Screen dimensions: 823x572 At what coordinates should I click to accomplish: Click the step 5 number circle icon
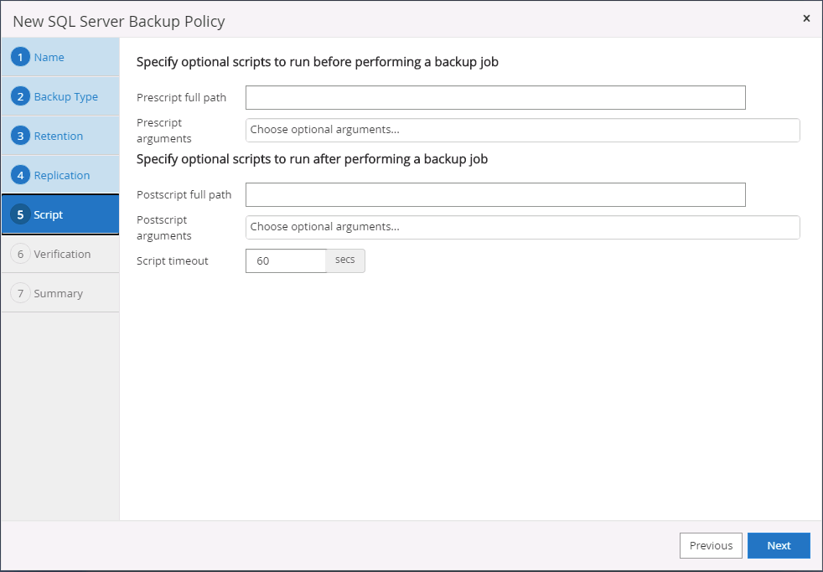[x=21, y=215]
